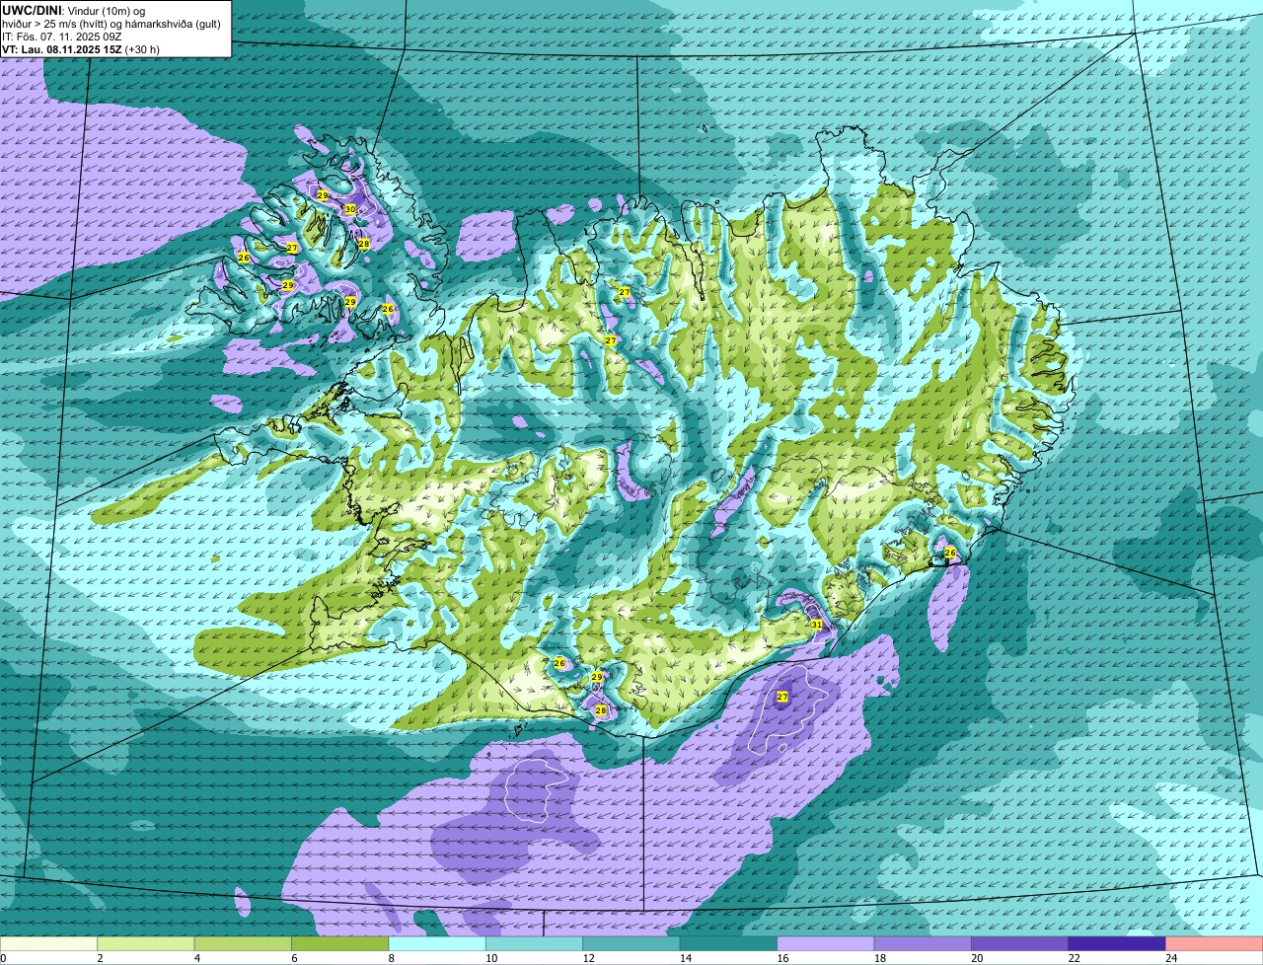1263x965 pixels.
Task: Pick the medium teal 12–14 m/s swatch
Action: coord(631,943)
